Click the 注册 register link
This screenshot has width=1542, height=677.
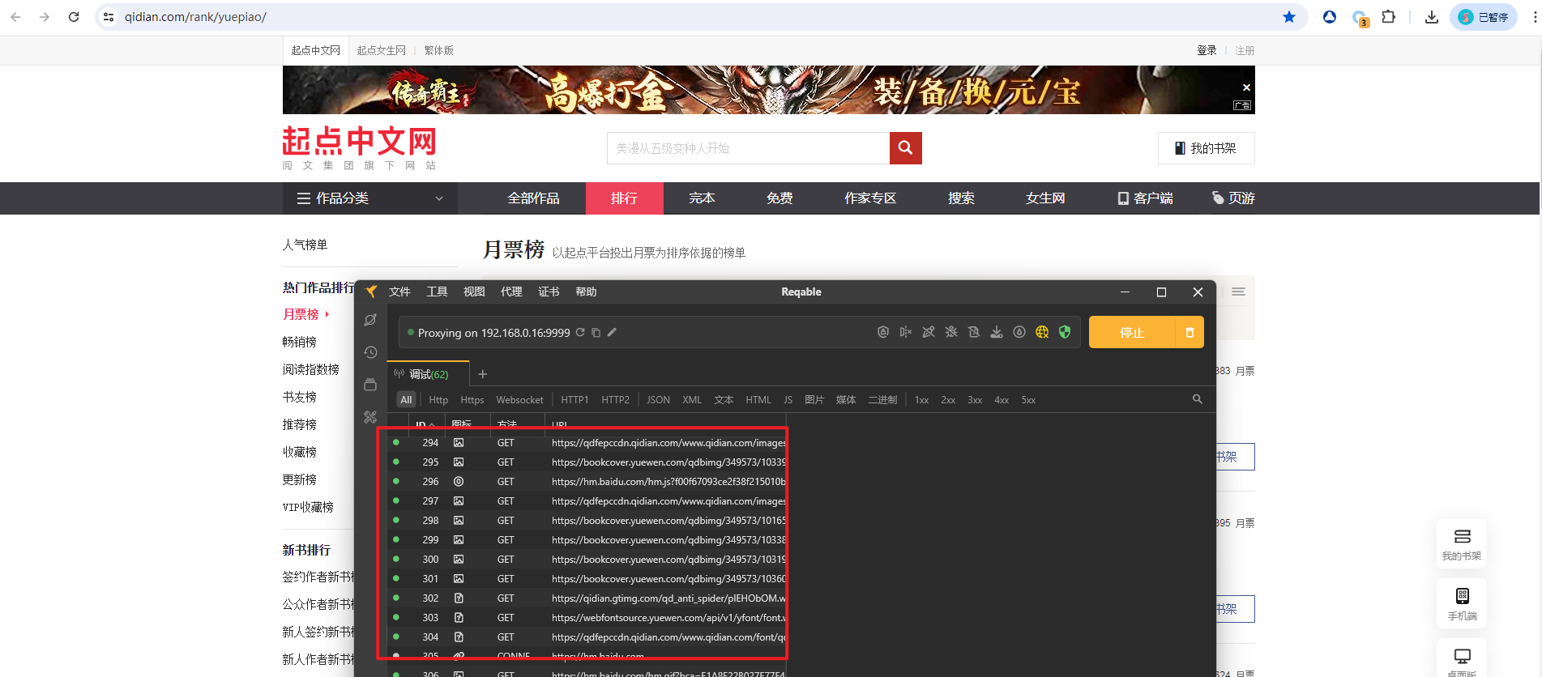point(1245,50)
